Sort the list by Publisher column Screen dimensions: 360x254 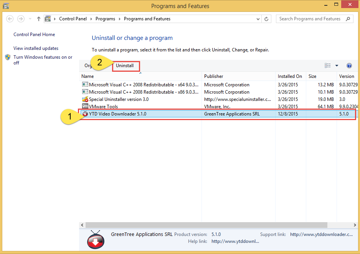[x=239, y=76]
